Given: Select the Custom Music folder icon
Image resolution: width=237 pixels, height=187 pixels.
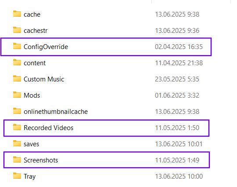Looking at the screenshot, I should tap(17, 78).
